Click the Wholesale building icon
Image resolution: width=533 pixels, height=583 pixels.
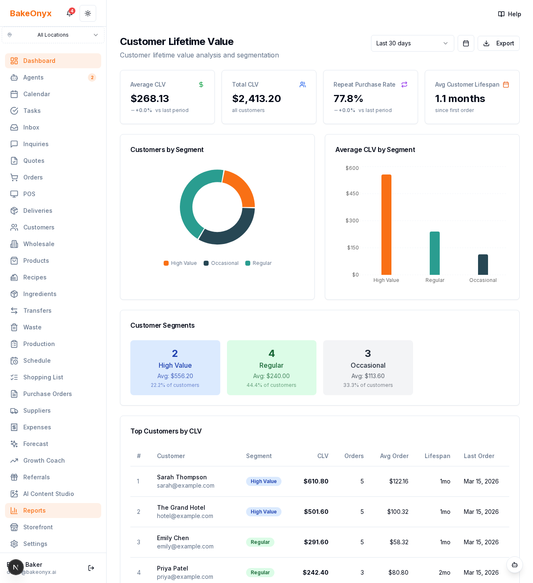(x=14, y=244)
